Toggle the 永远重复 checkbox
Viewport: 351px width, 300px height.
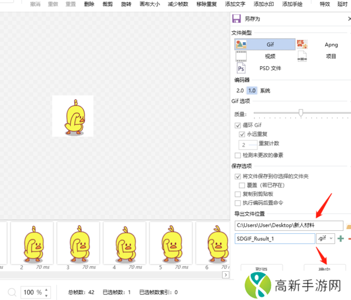click(x=242, y=134)
